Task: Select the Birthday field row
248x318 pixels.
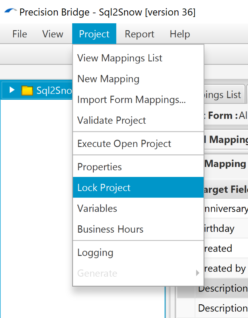Action: tap(226, 228)
